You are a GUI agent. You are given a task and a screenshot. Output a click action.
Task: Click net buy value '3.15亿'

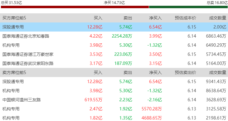click(155, 63)
